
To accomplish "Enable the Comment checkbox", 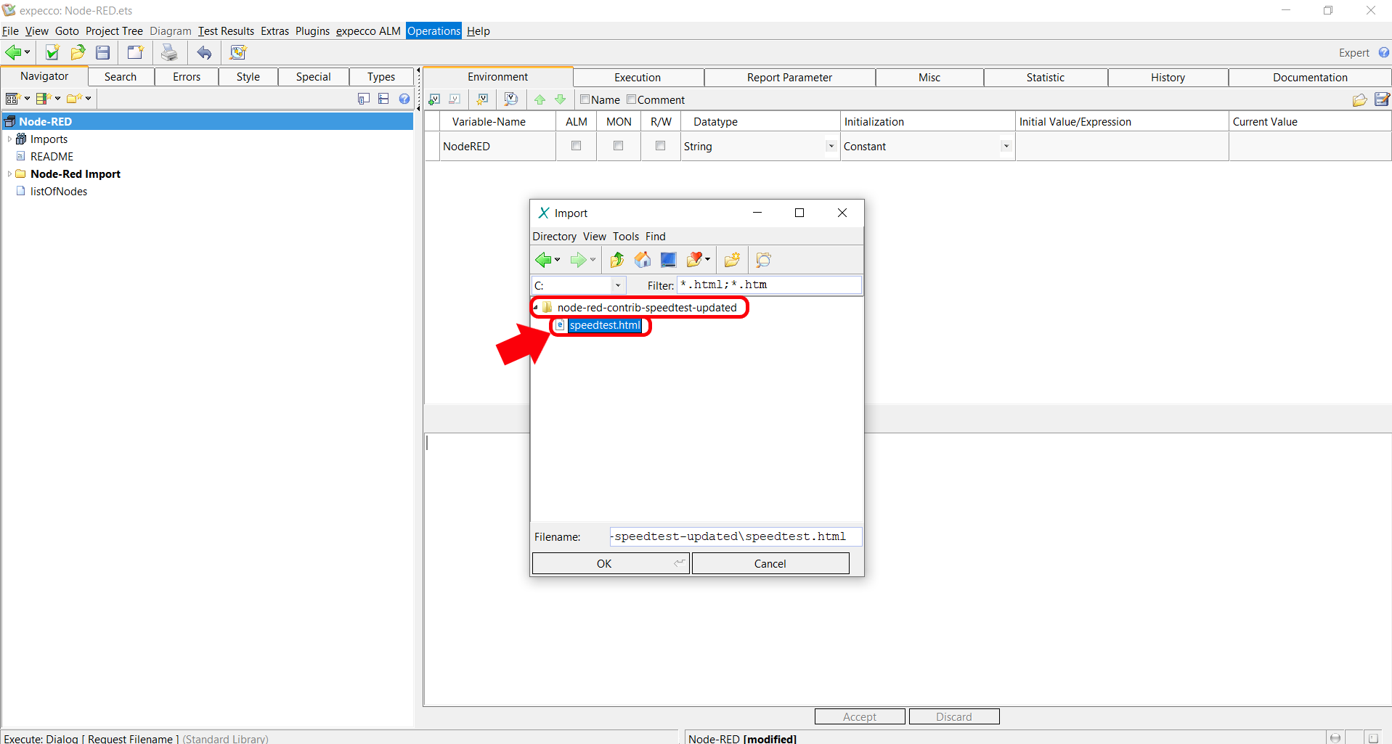I will 632,99.
